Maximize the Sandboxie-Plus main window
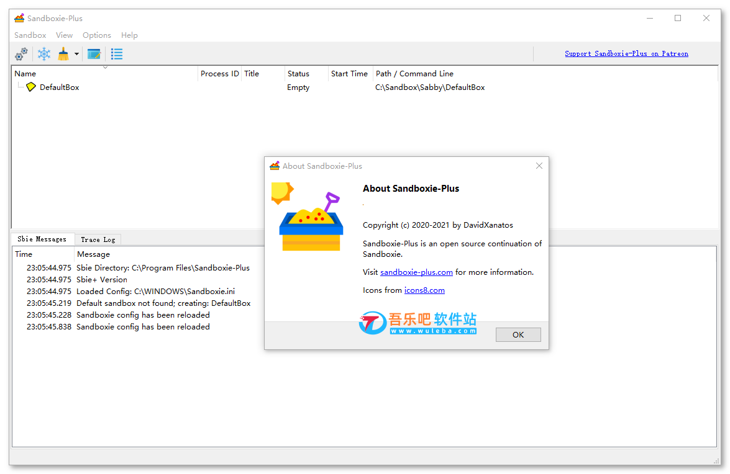 (678, 18)
